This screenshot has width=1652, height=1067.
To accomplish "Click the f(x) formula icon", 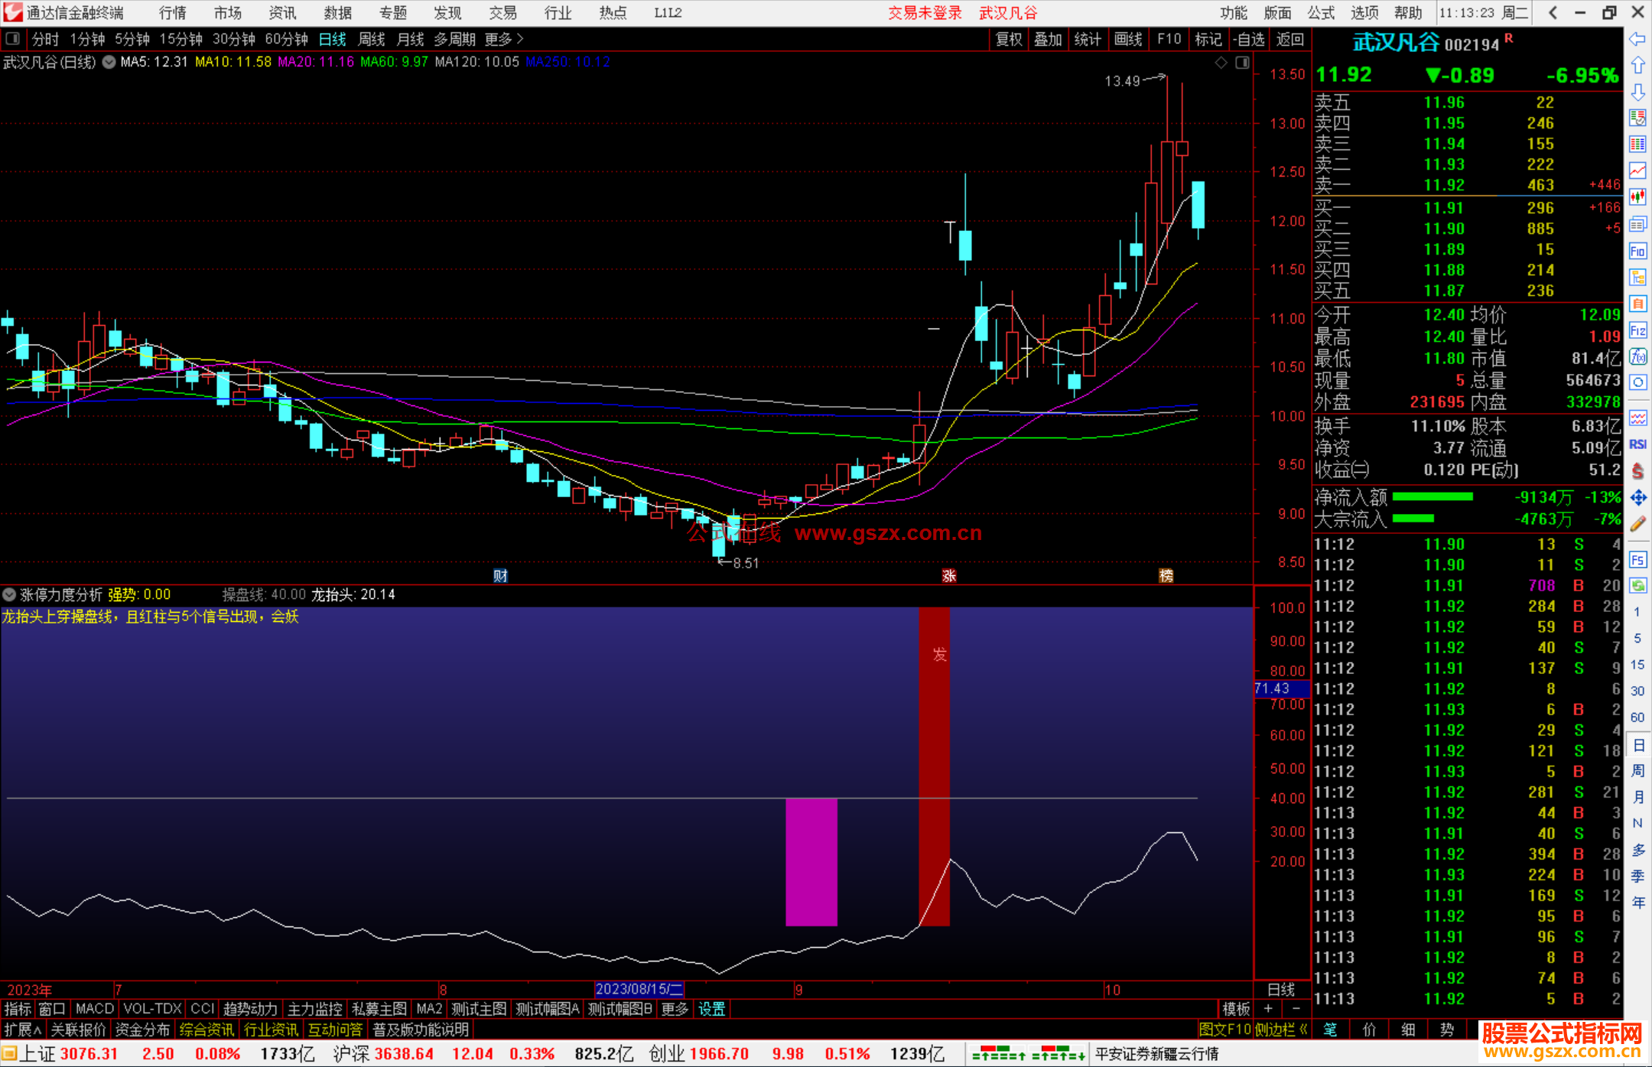I will click(x=1637, y=356).
